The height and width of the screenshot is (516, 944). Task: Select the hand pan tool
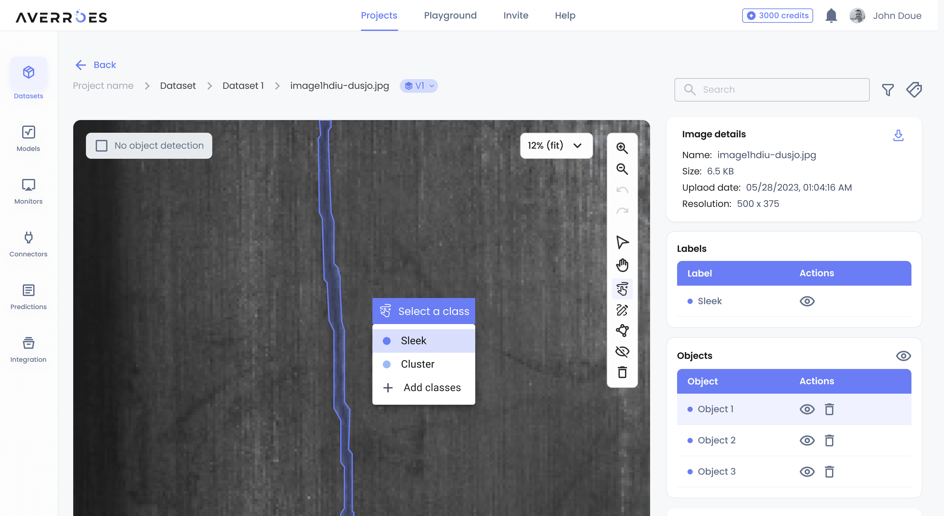(x=622, y=265)
